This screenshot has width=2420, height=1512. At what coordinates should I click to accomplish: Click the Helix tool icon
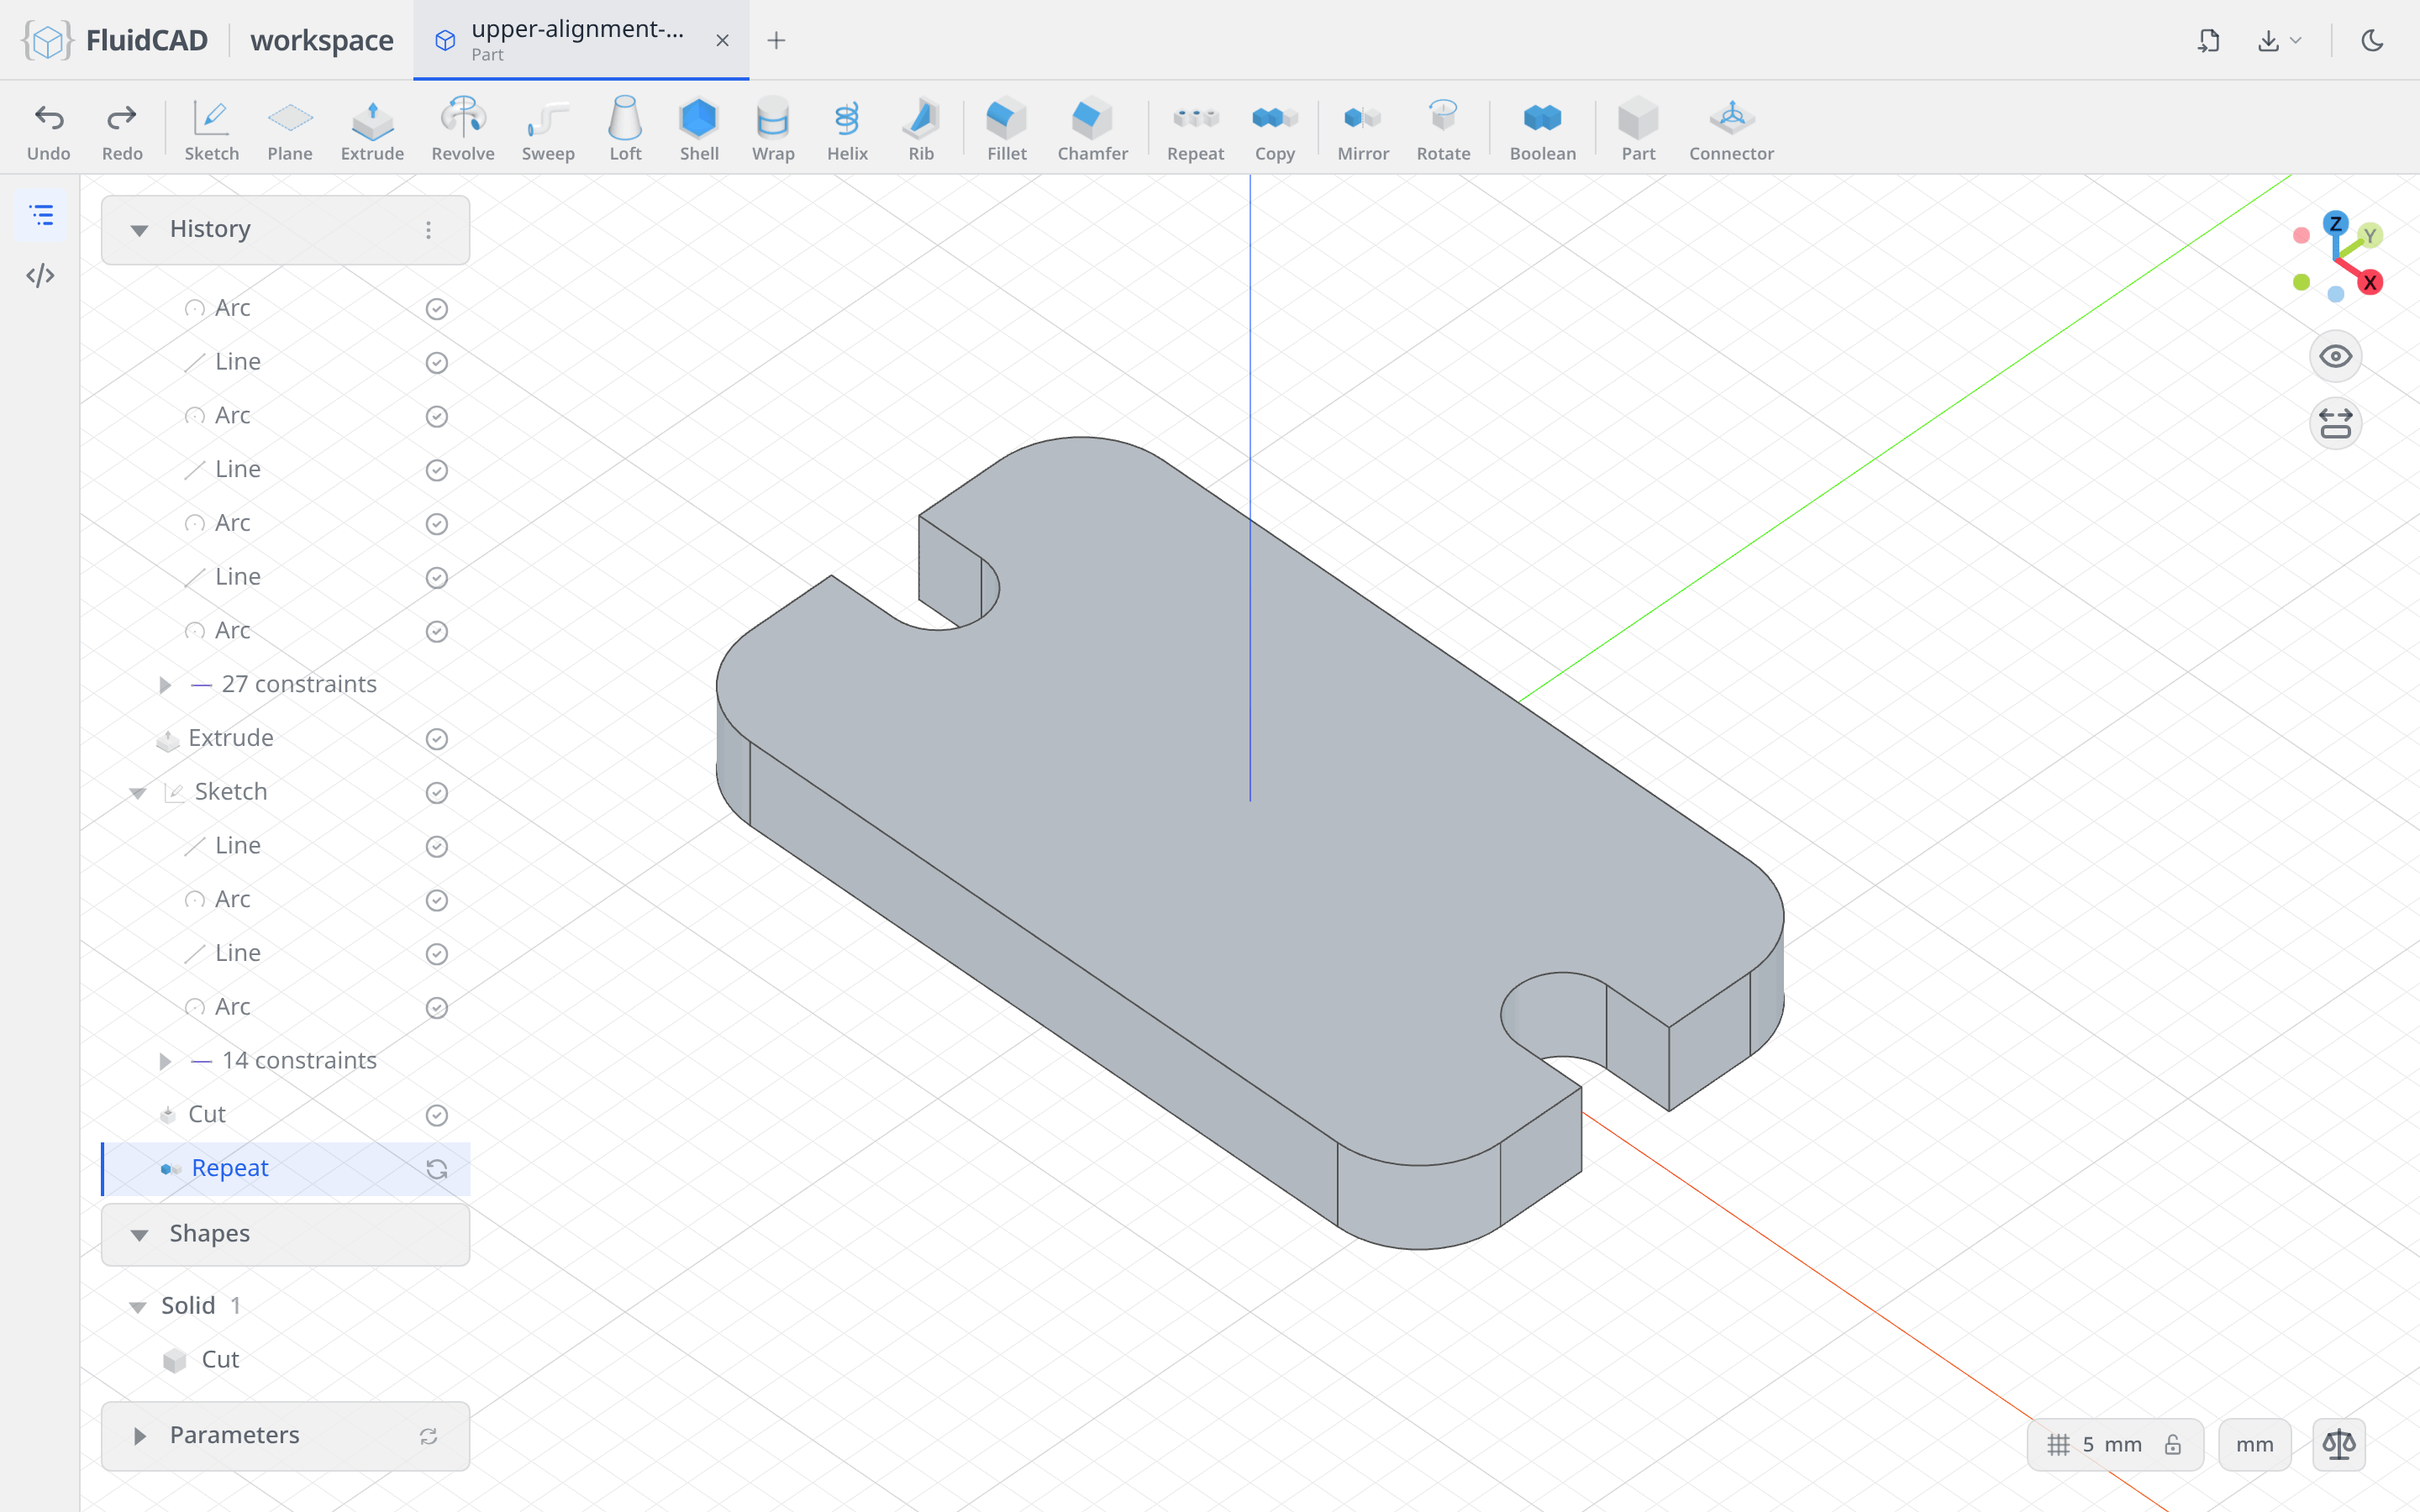(846, 118)
